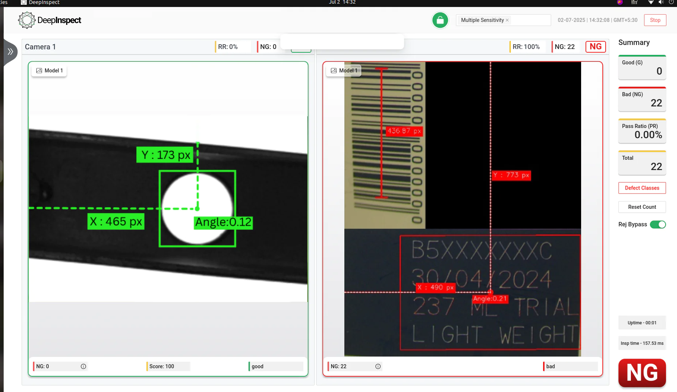Click the DeepInspect logo icon
677x392 pixels.
pos(27,20)
